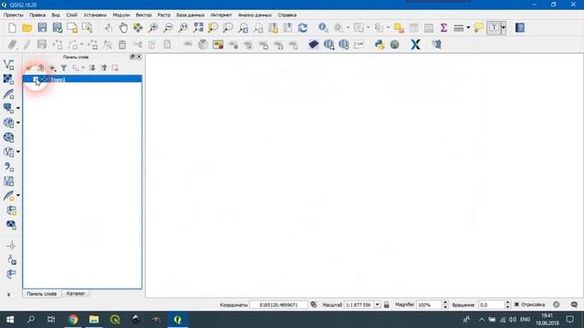Toggle the scale lock padlock

[387, 304]
